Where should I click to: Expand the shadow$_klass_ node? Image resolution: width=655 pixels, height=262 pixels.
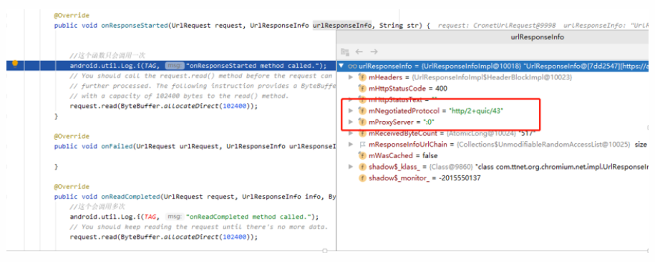click(351, 167)
